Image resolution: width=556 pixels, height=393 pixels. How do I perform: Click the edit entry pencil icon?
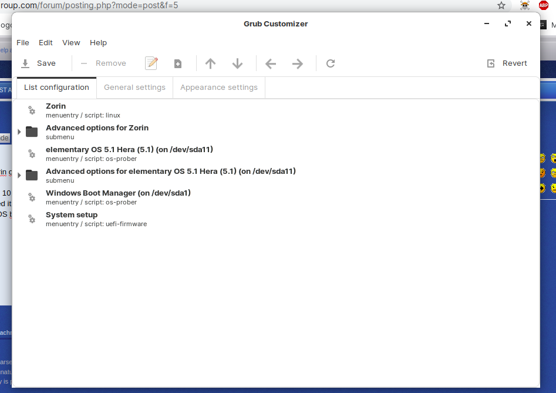pos(151,63)
